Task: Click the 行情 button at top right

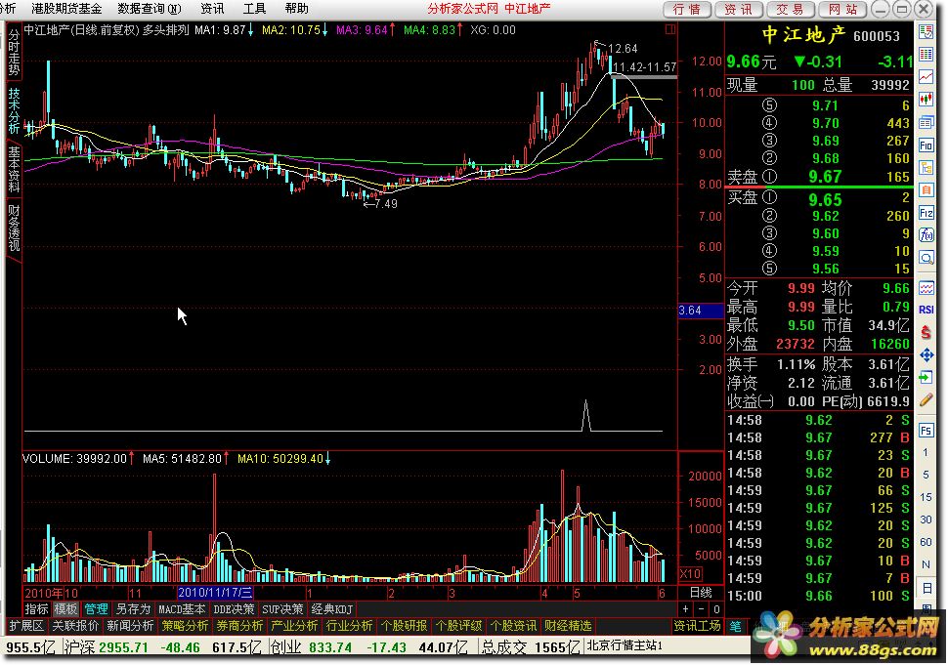Action: coord(687,9)
